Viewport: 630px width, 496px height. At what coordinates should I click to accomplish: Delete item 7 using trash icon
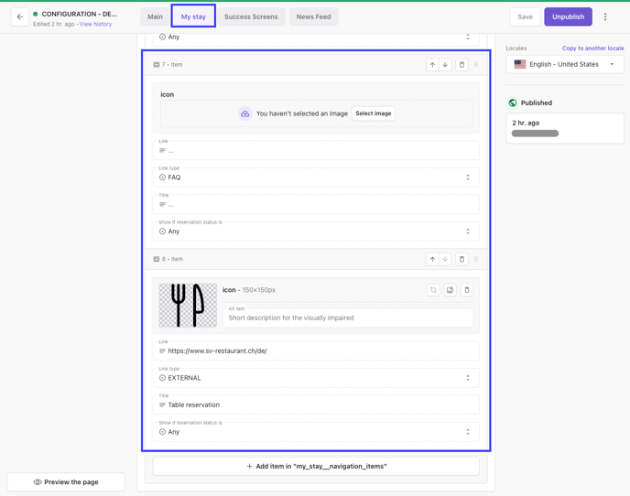click(462, 65)
